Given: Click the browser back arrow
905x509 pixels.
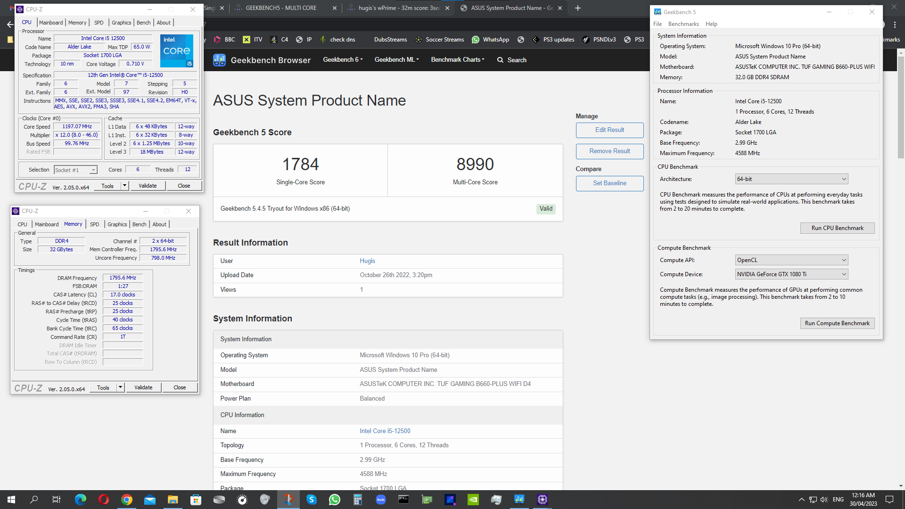Looking at the screenshot, I should click(x=10, y=24).
